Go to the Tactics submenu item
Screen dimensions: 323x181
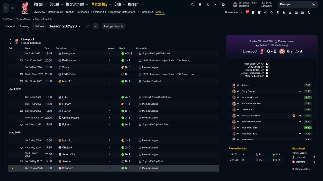click(70, 12)
